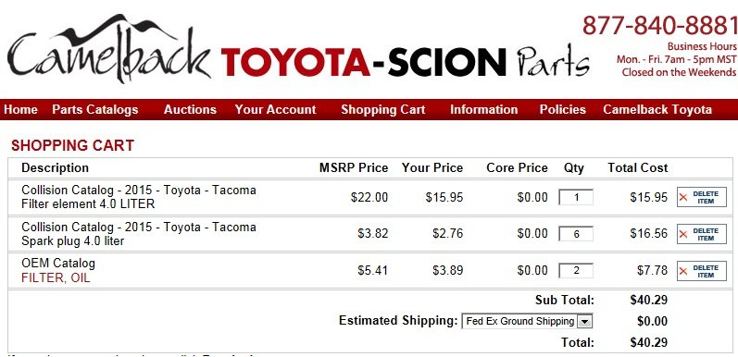Click the SHOPPING CART page heading
Viewport: 738px width, 357px height.
click(73, 145)
